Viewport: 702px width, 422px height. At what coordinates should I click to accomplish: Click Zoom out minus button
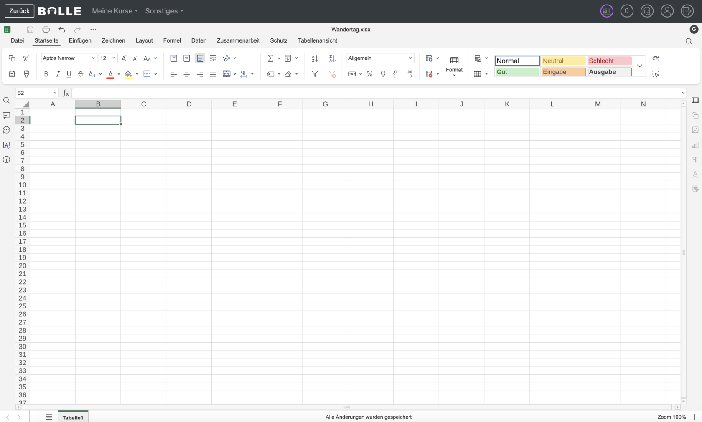point(649,417)
